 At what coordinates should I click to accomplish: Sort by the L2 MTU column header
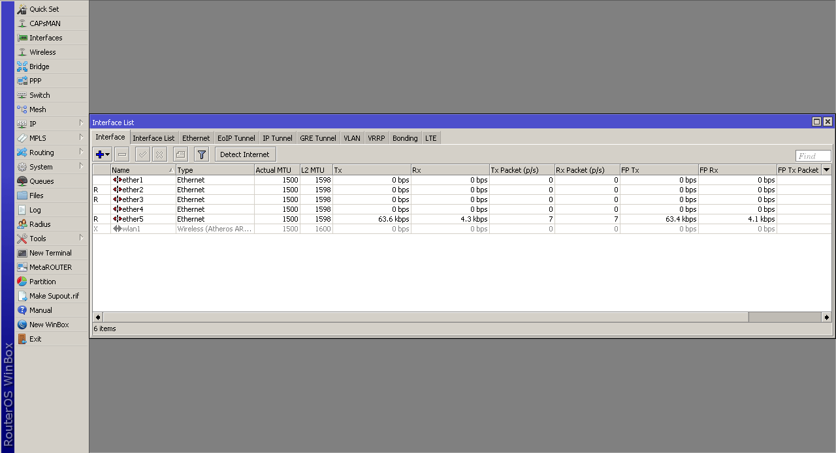point(316,170)
